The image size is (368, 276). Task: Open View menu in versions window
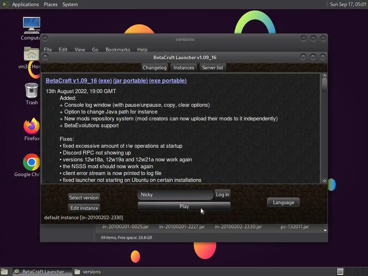[x=80, y=50]
